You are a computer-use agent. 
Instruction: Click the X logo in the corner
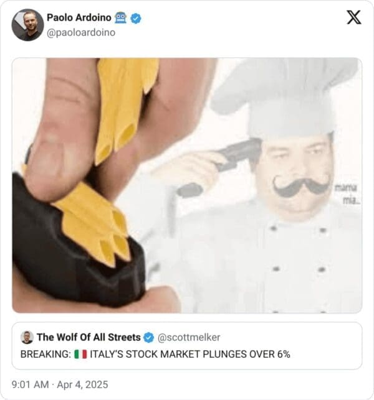tap(354, 17)
